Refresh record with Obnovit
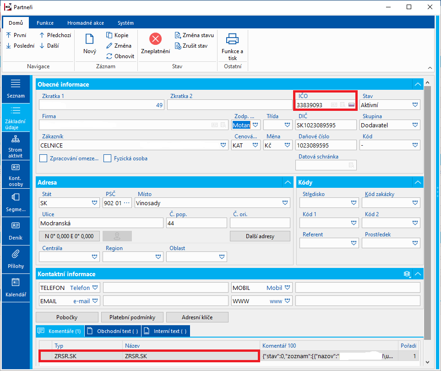The width and height of the screenshot is (441, 371). coord(120,56)
